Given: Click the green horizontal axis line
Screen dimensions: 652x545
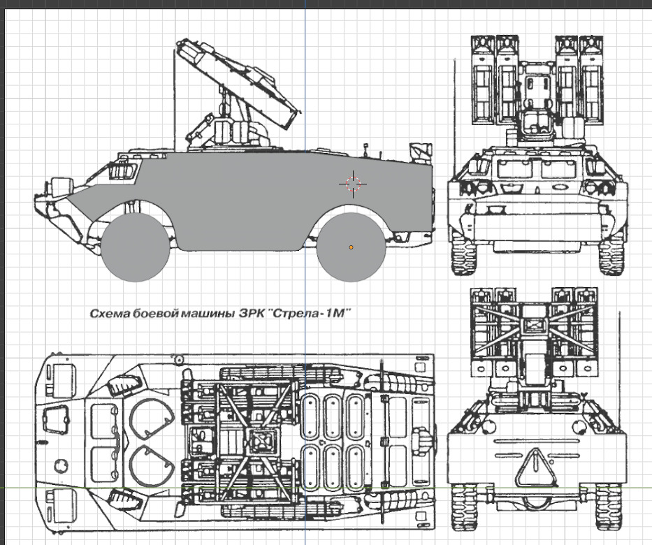Looking at the screenshot, I should [x=210, y=487].
